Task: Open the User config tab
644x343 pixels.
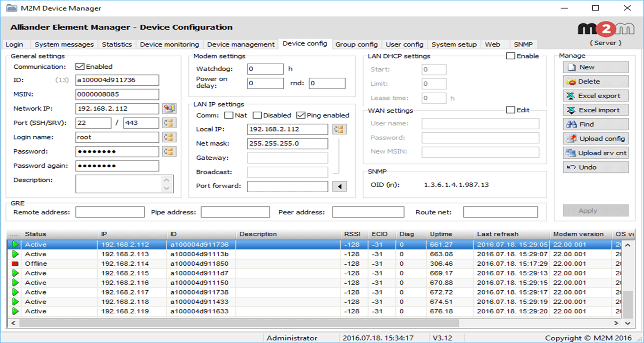Action: (x=405, y=44)
